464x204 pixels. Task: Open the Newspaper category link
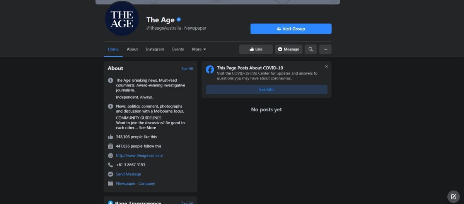click(x=126, y=184)
